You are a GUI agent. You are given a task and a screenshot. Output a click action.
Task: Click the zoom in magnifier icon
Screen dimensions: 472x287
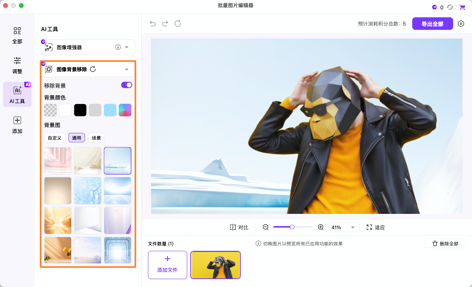coord(321,227)
